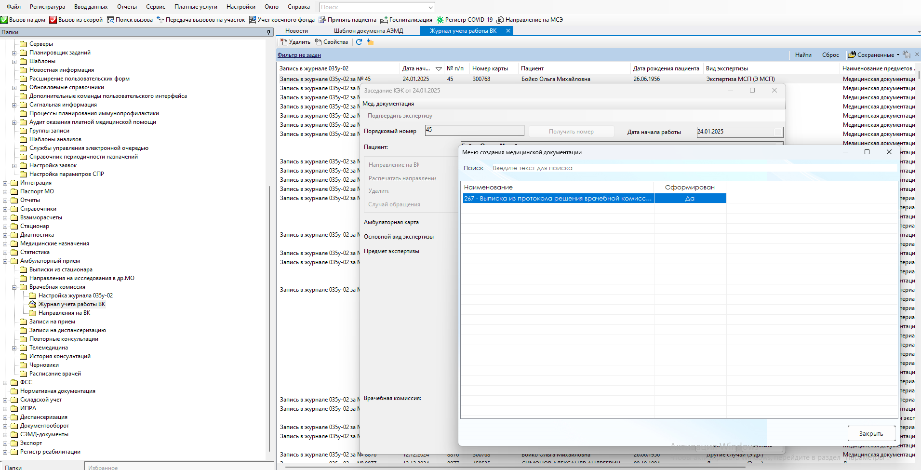The image size is (921, 470).
Task: Select Настройка журнала 035у-02 tree item
Action: pos(75,295)
